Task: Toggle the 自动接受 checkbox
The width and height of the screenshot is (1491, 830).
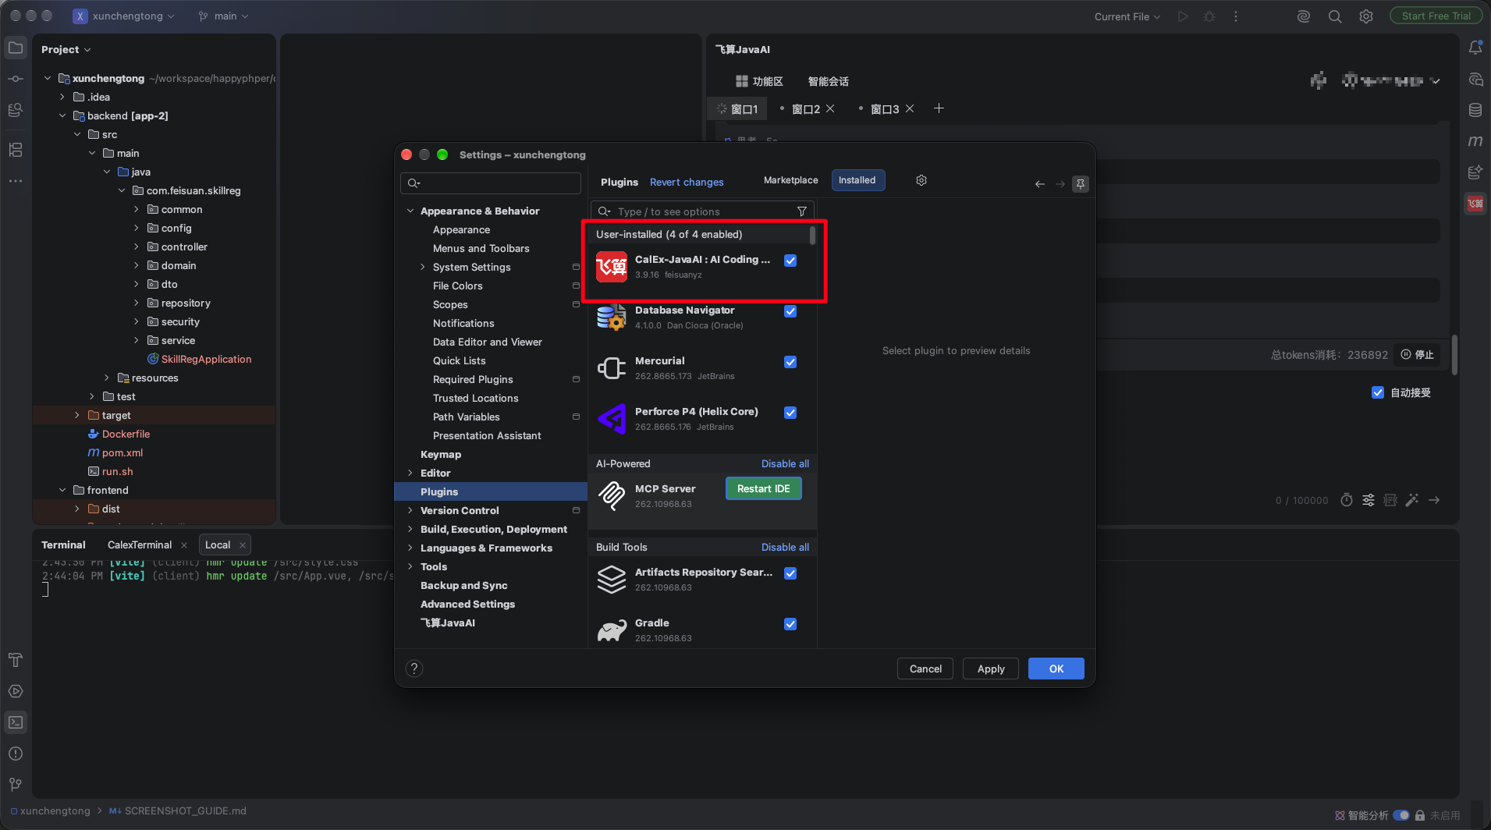Action: click(x=1378, y=392)
